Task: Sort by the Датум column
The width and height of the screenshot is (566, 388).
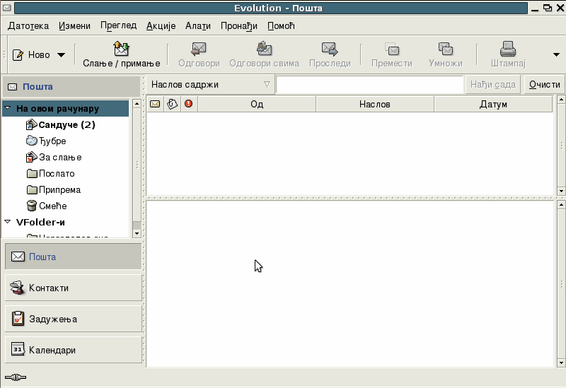Action: [x=493, y=104]
